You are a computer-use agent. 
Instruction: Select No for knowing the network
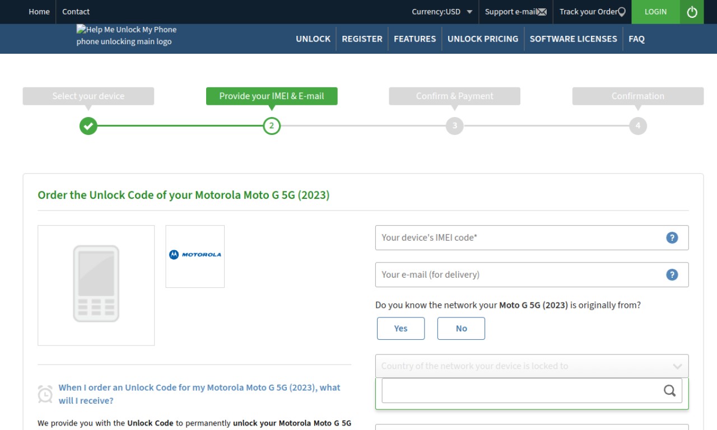pyautogui.click(x=461, y=329)
